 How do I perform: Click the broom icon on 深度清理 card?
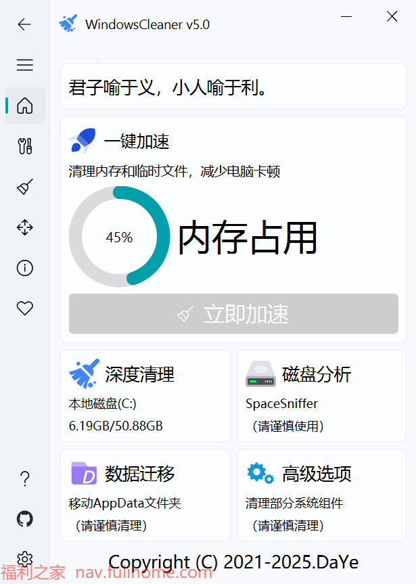84,374
